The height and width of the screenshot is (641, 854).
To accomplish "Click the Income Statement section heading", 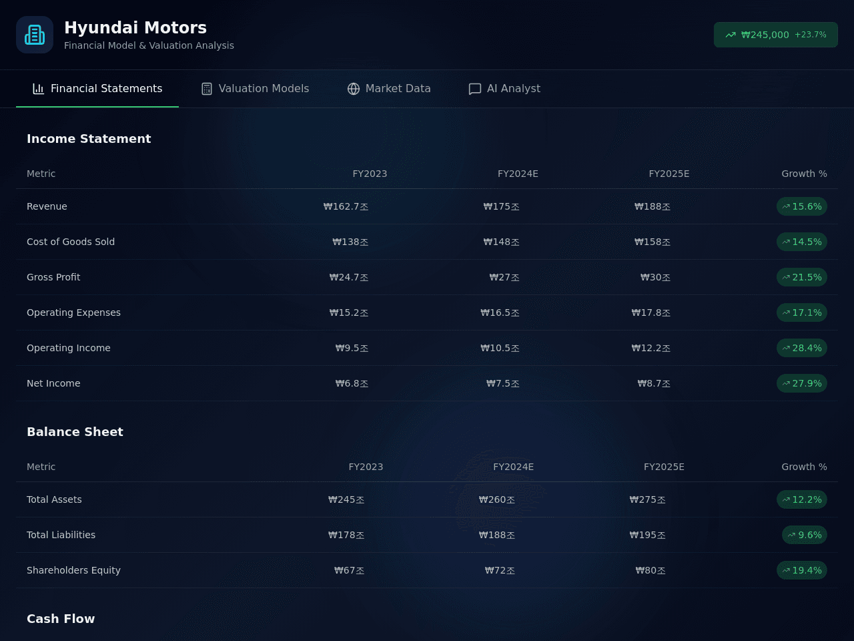I will coord(89,139).
